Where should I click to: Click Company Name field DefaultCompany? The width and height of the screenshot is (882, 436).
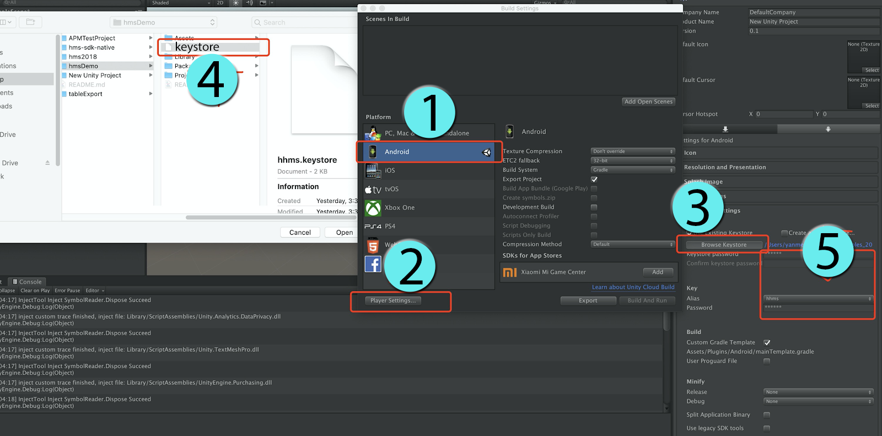(x=814, y=12)
